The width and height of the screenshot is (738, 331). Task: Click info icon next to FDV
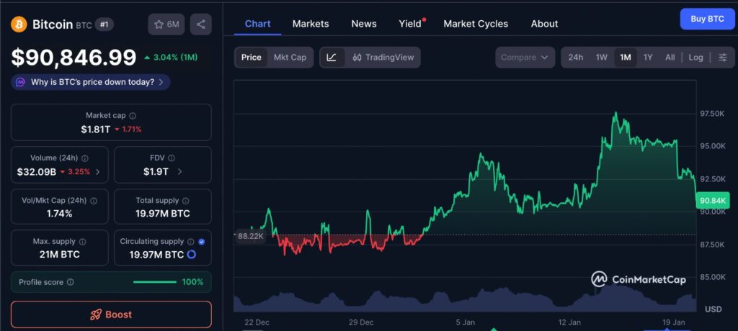[x=172, y=158]
